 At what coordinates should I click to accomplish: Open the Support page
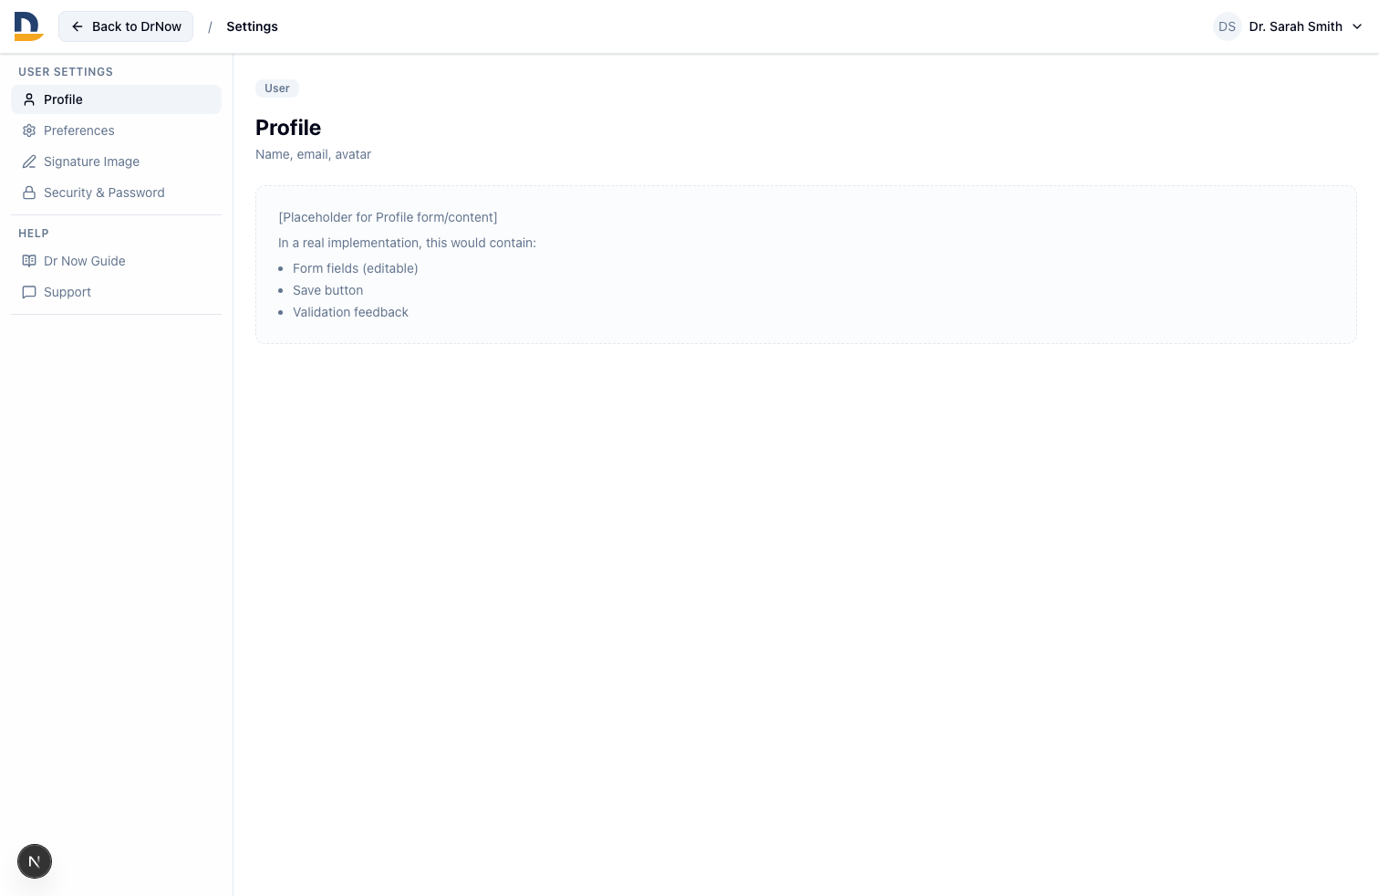tap(116, 292)
